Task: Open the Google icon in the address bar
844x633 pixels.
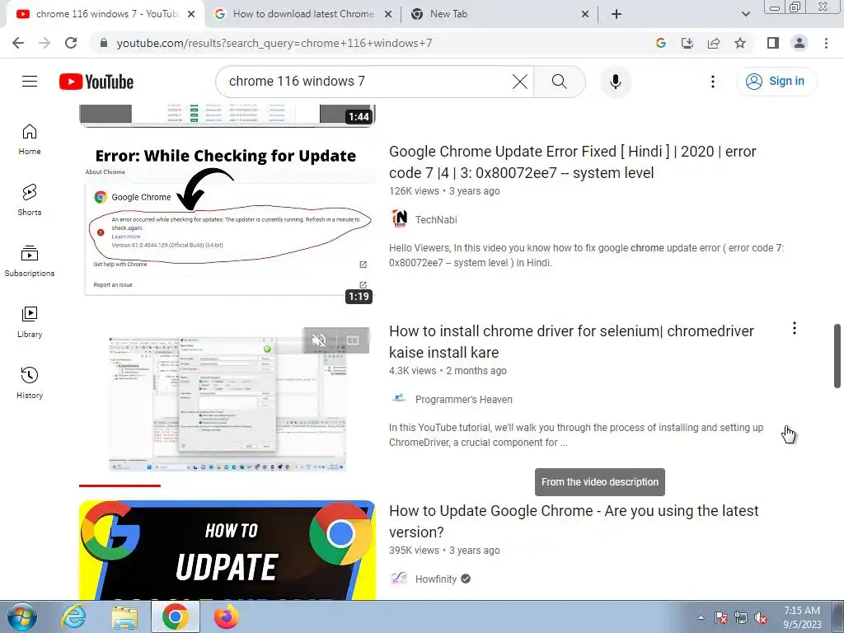Action: [x=661, y=43]
